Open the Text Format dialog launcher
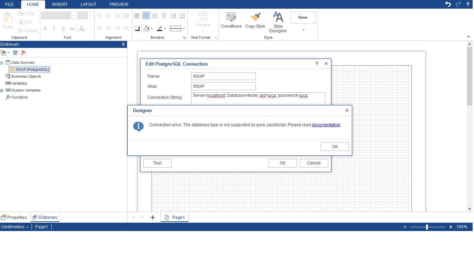Viewport: 474px width, 256px height. click(215, 37)
